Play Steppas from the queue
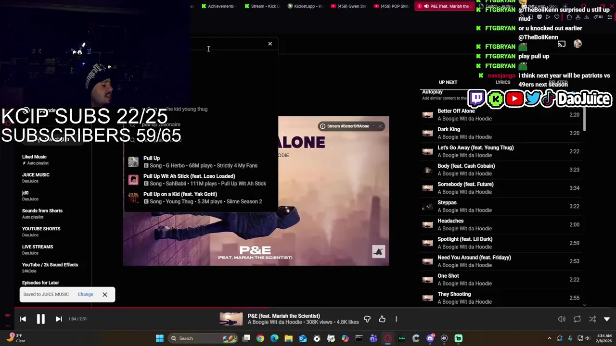Viewport: 616px width, 346px height. pos(501,206)
